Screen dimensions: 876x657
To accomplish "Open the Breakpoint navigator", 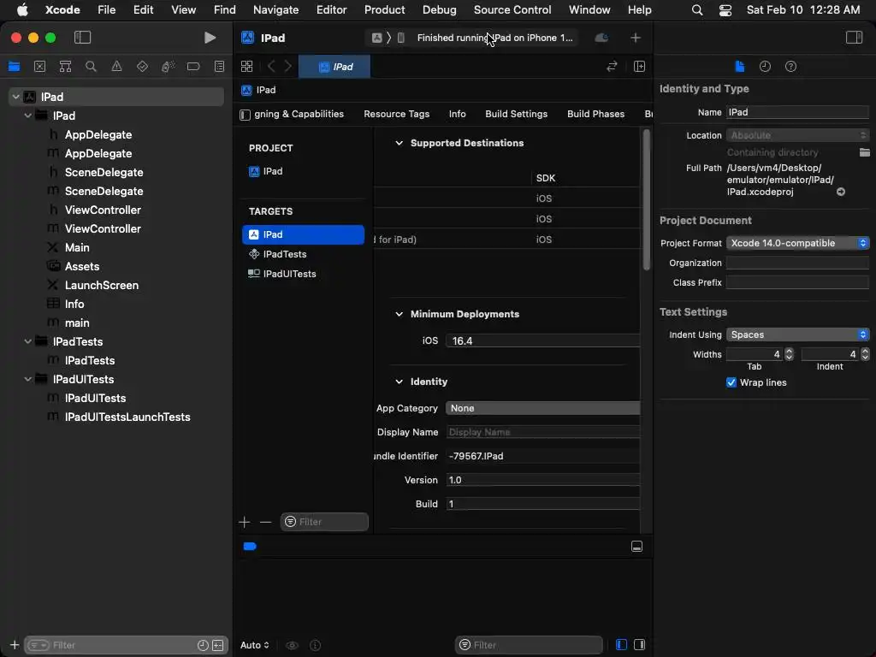I will coord(193,67).
